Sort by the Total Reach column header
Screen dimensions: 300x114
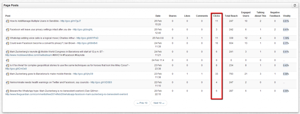(231, 16)
